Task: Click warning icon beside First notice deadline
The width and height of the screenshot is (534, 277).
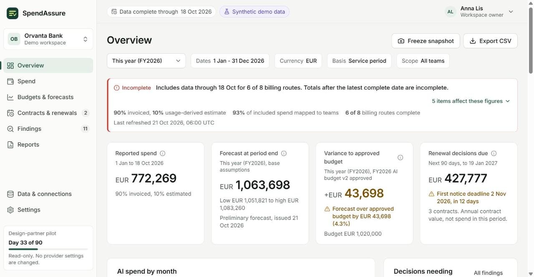Action: [x=431, y=194]
